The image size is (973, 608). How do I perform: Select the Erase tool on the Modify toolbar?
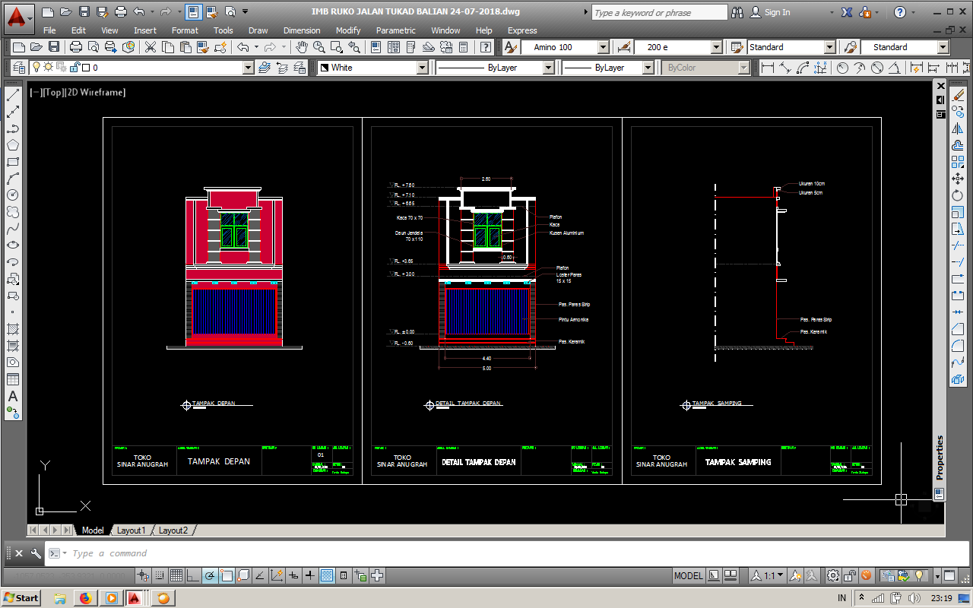[959, 94]
